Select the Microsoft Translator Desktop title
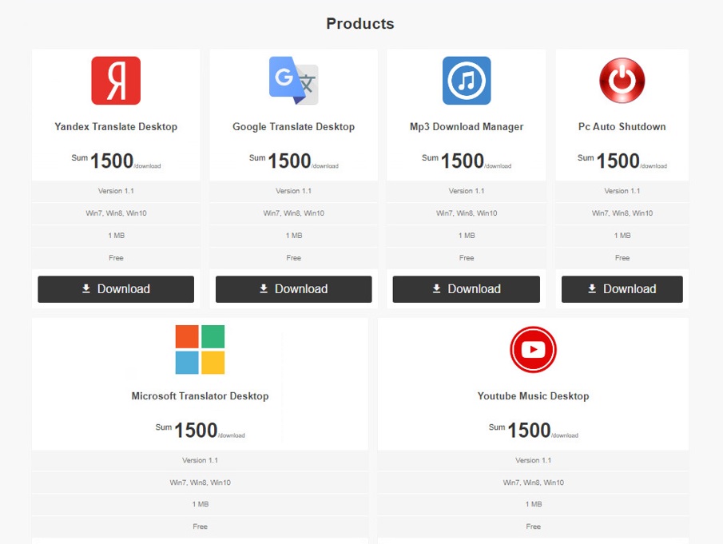Viewport: 723px width, 544px height. point(200,396)
